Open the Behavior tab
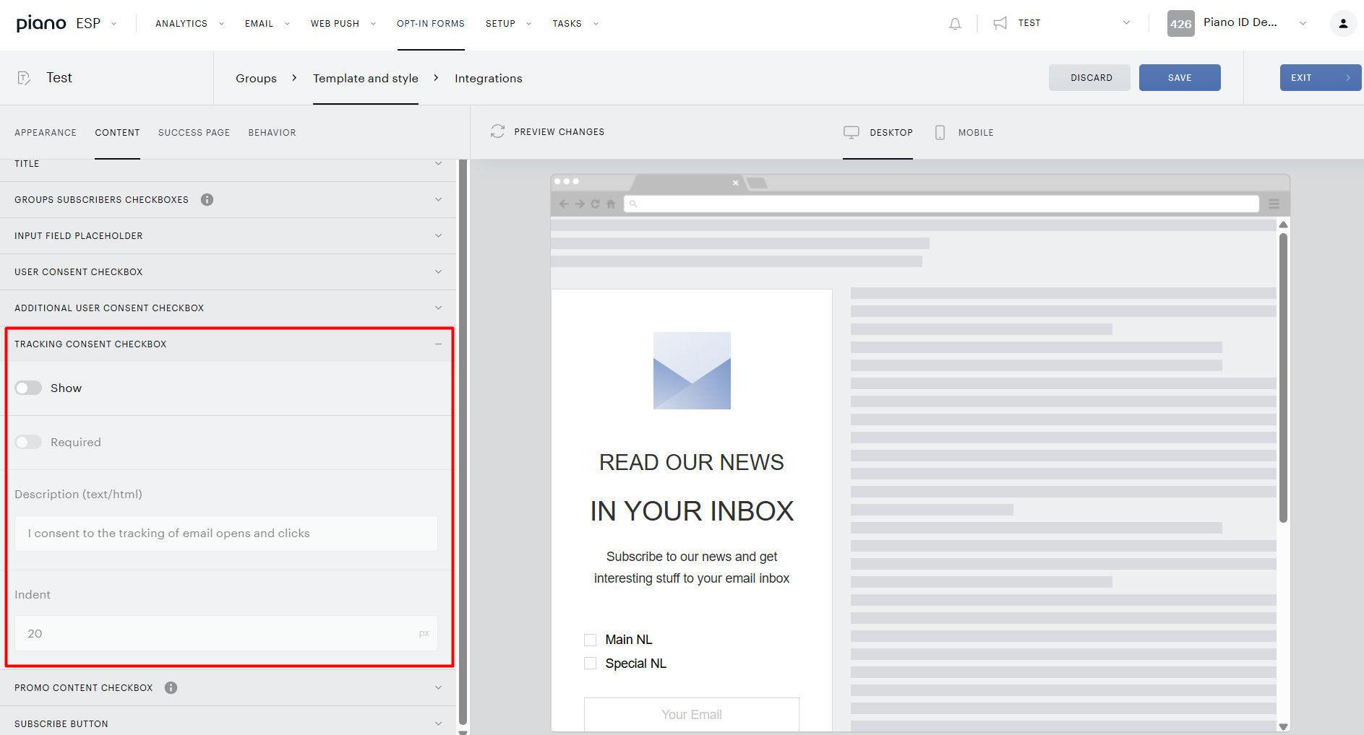 (x=272, y=132)
